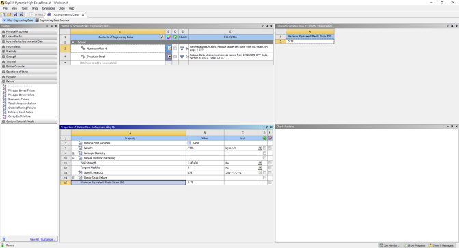The height and width of the screenshot is (248, 459).
Task: Click color wheel column header icon
Action: pyautogui.click(x=168, y=37)
